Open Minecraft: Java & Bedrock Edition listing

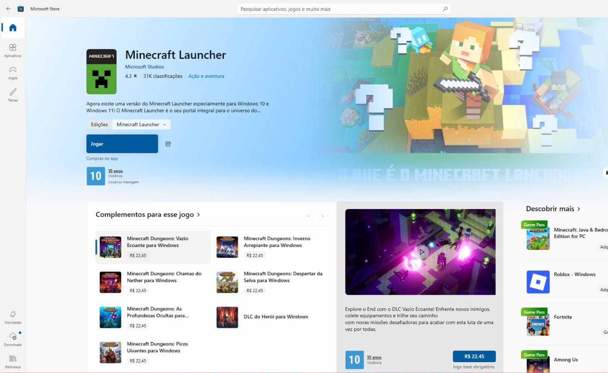click(x=567, y=238)
